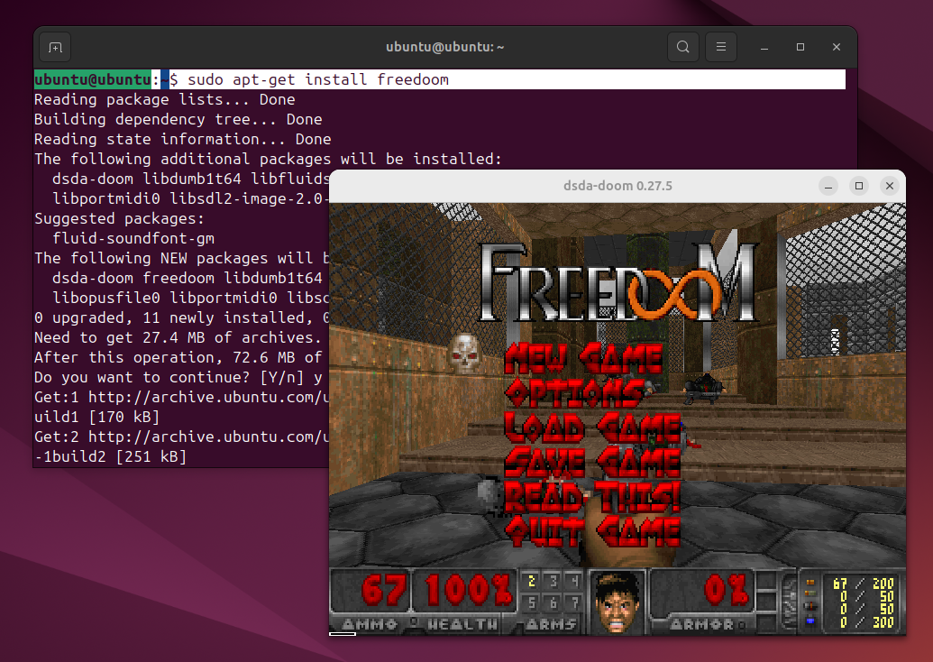Click the 67 / 200 ammo row
This screenshot has width=933, height=662.
point(864,584)
